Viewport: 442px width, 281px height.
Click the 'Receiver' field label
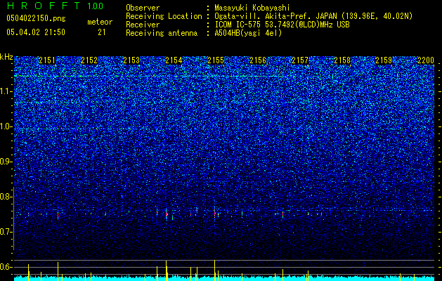point(143,25)
